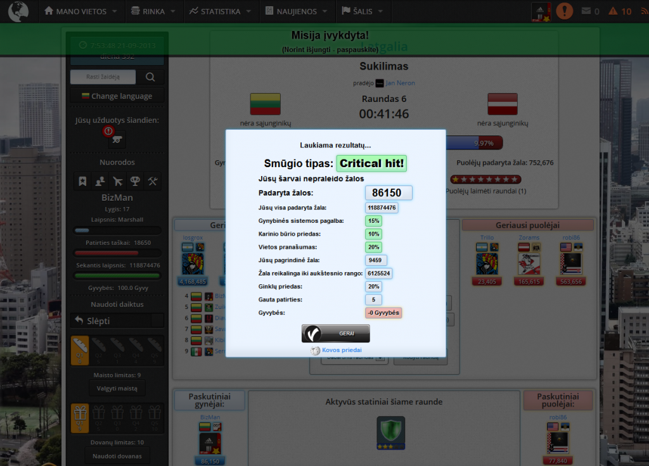Screen dimensions: 649x466
Task: Click the magnifier search button
Action: pyautogui.click(x=150, y=77)
